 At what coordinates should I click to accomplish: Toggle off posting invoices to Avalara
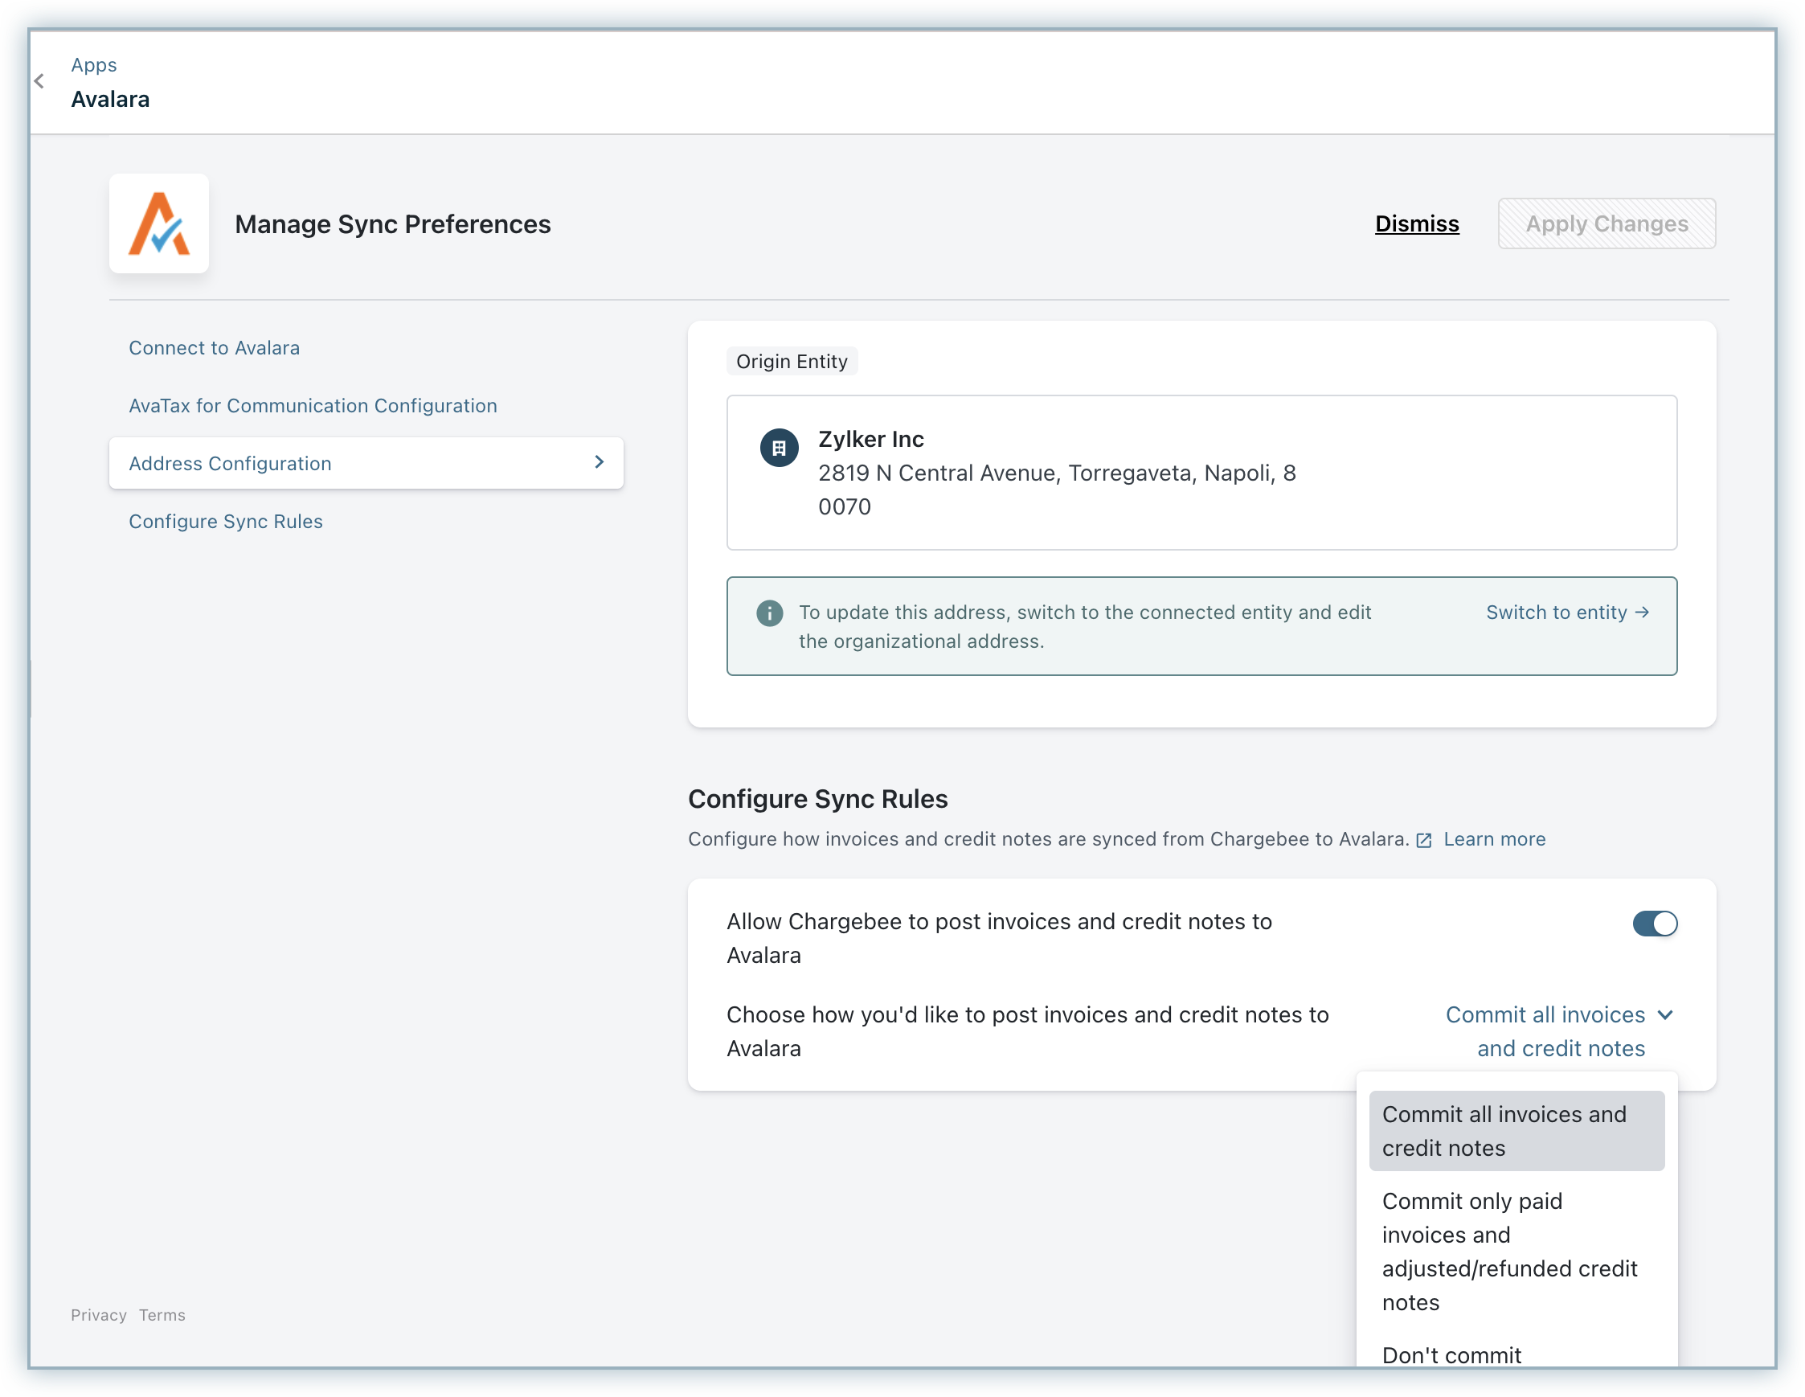click(x=1654, y=924)
